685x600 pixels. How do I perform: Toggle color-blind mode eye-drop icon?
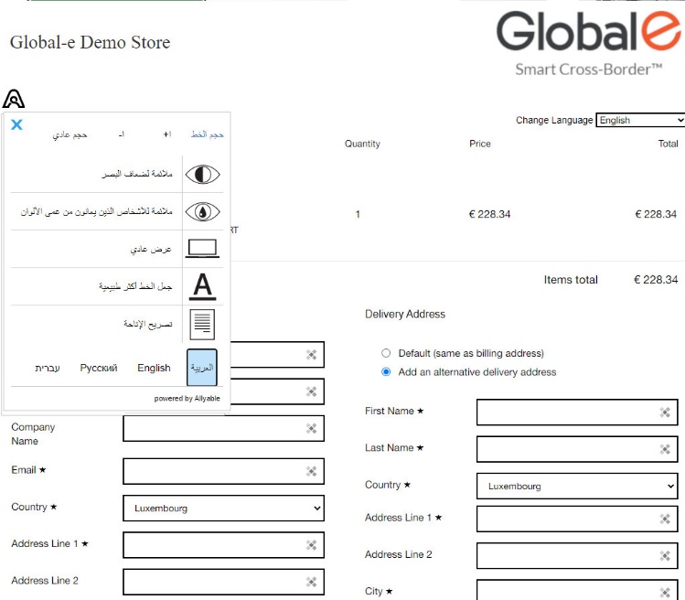202,211
